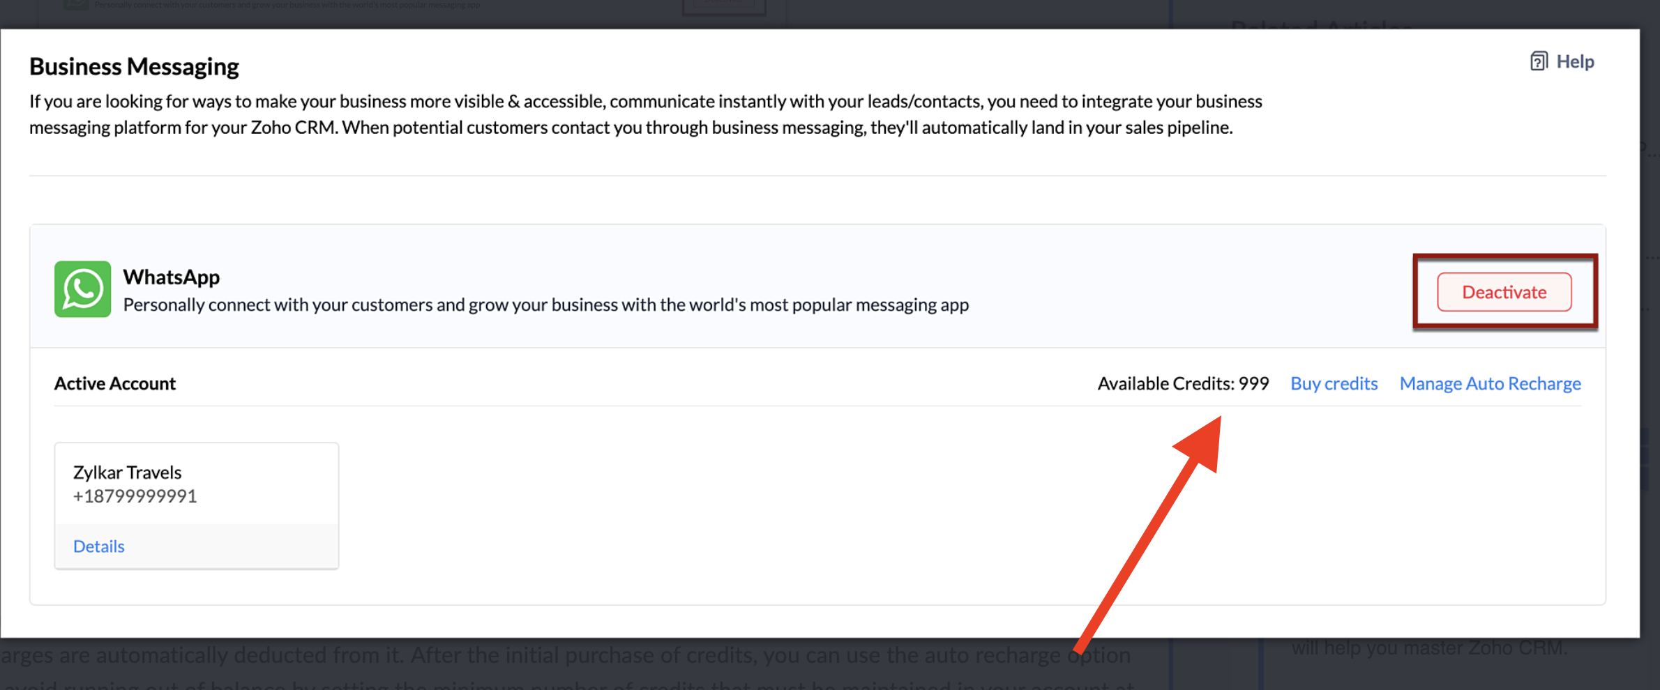Viewport: 1660px width, 690px height.
Task: Open Buy credits link
Action: click(x=1334, y=383)
